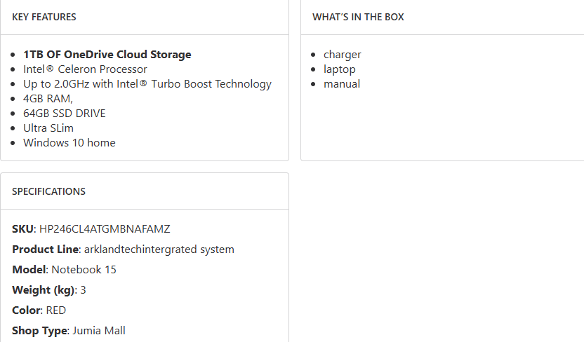Click the SPECIFICATIONS section heading
Viewport: 584px width, 342px height.
coord(48,191)
